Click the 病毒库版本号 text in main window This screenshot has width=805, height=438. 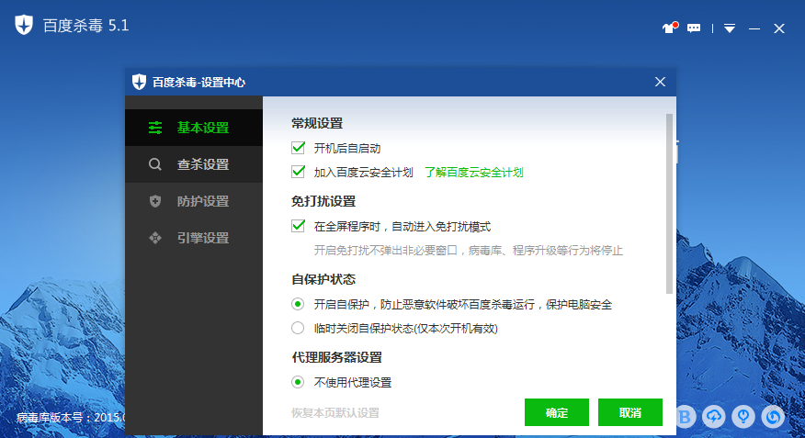click(x=71, y=418)
